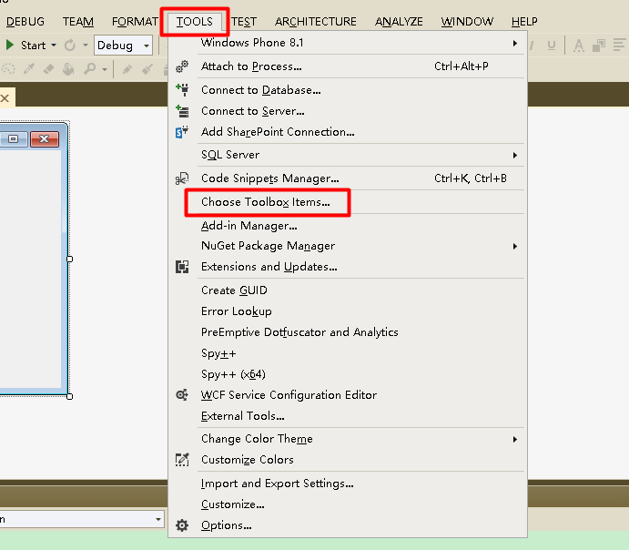629x550 pixels.
Task: Open WCF Service Configuration Editor
Action: pos(348,395)
